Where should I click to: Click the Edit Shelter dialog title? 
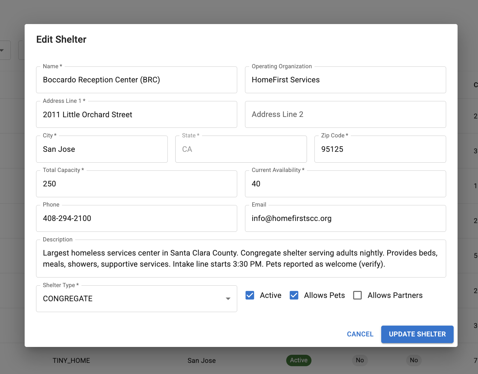(61, 39)
